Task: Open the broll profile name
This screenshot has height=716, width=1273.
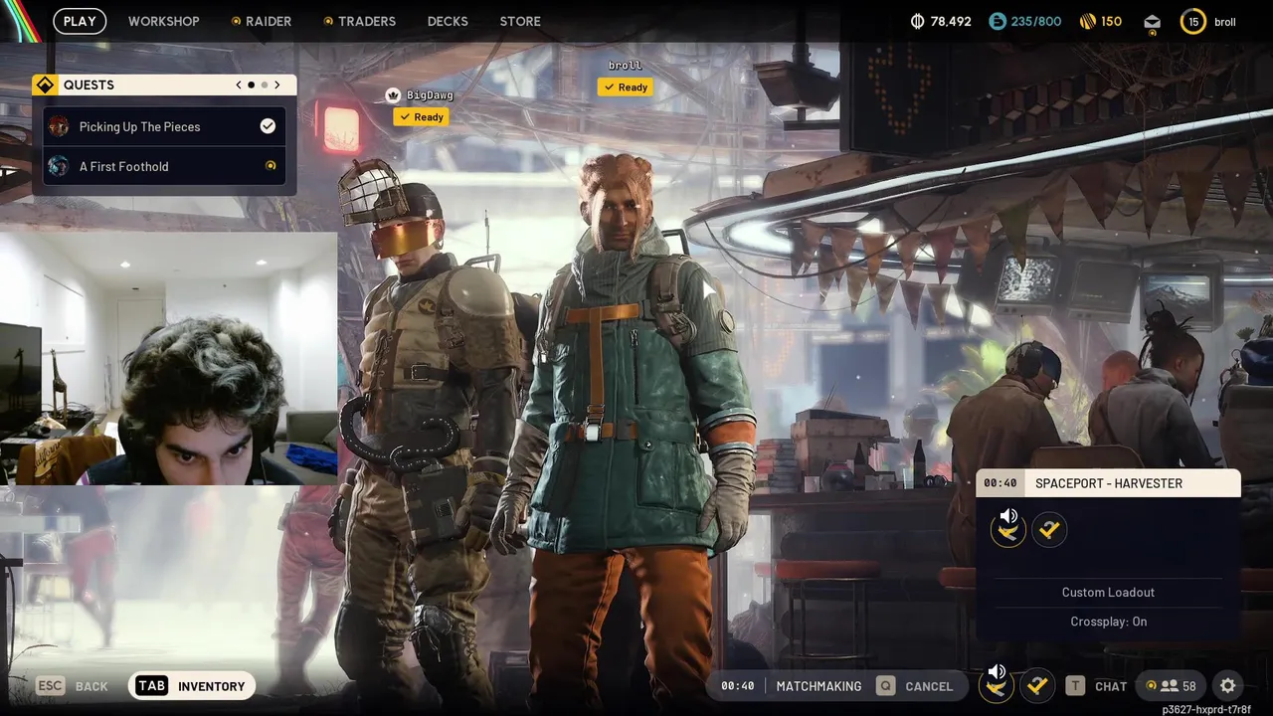Action: click(1225, 22)
